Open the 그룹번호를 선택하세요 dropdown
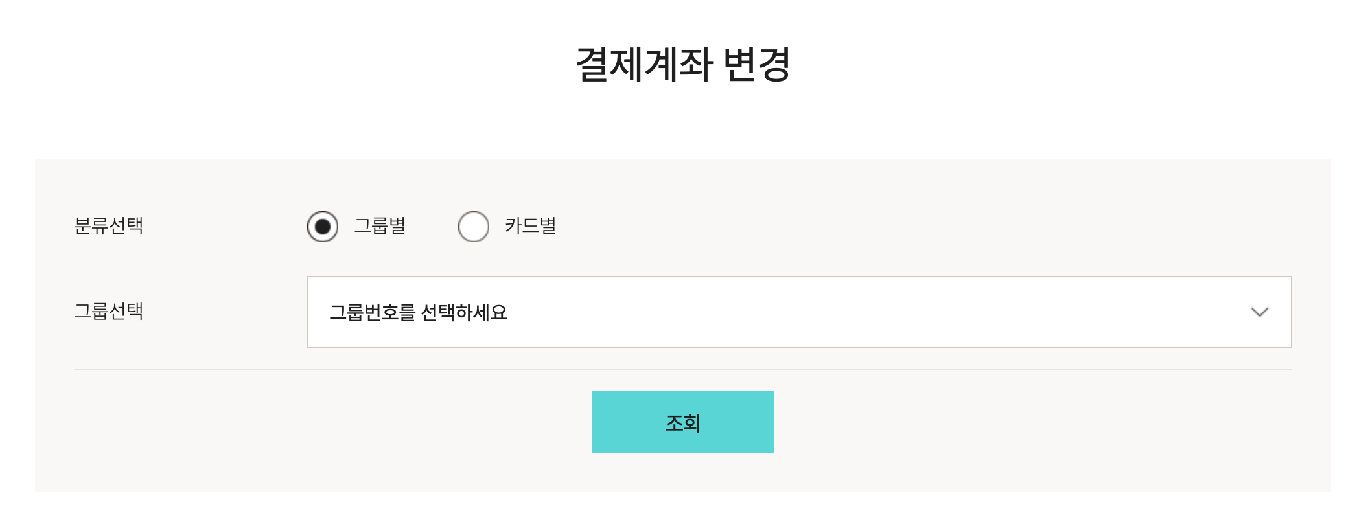 click(798, 312)
